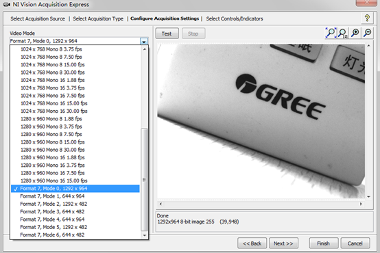Go to Select Acquisition Source step
Screen dimensions: 380x253
[38, 18]
